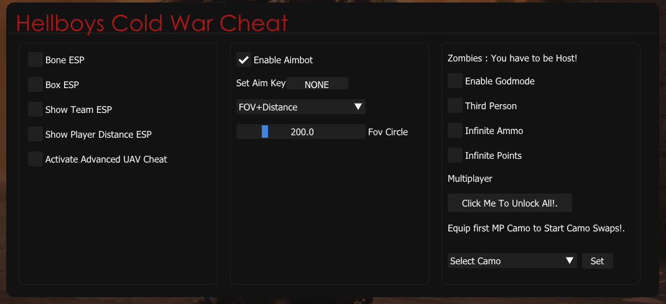Enable the Bone ESP checkbox
Screen dimensions: 666x304
click(35, 60)
